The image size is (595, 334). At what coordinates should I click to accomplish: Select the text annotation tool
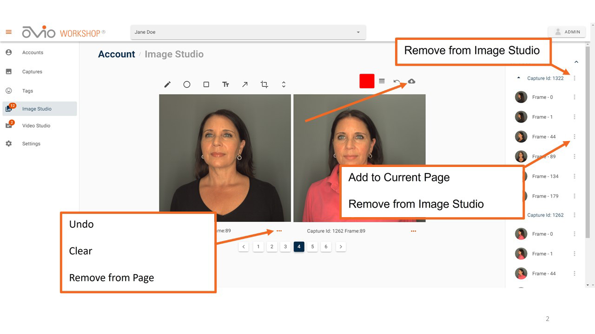pos(225,84)
